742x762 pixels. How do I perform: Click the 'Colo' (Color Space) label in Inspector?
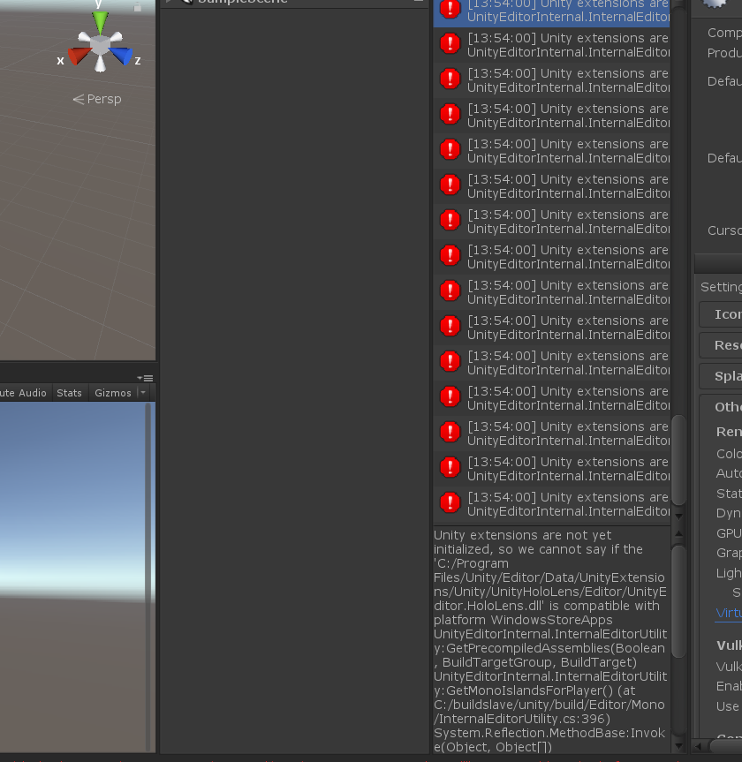729,454
